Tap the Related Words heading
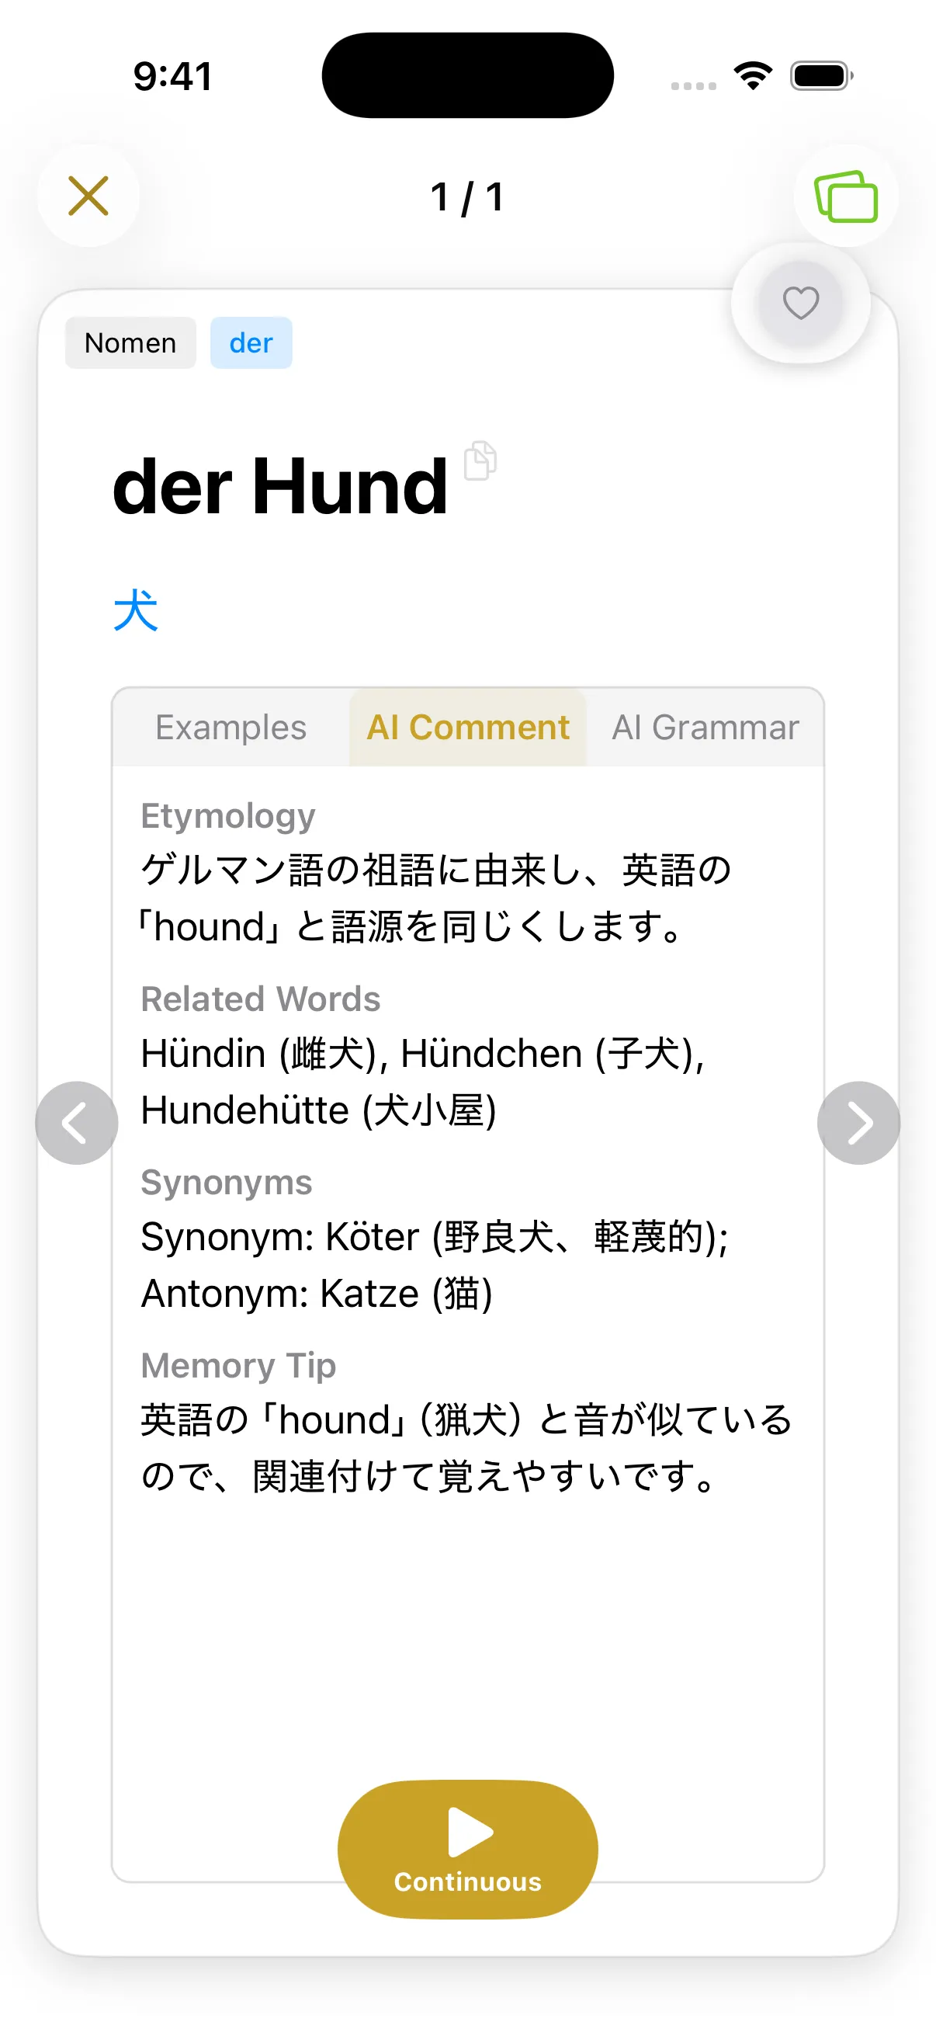This screenshot has height=2036, width=936. click(260, 999)
